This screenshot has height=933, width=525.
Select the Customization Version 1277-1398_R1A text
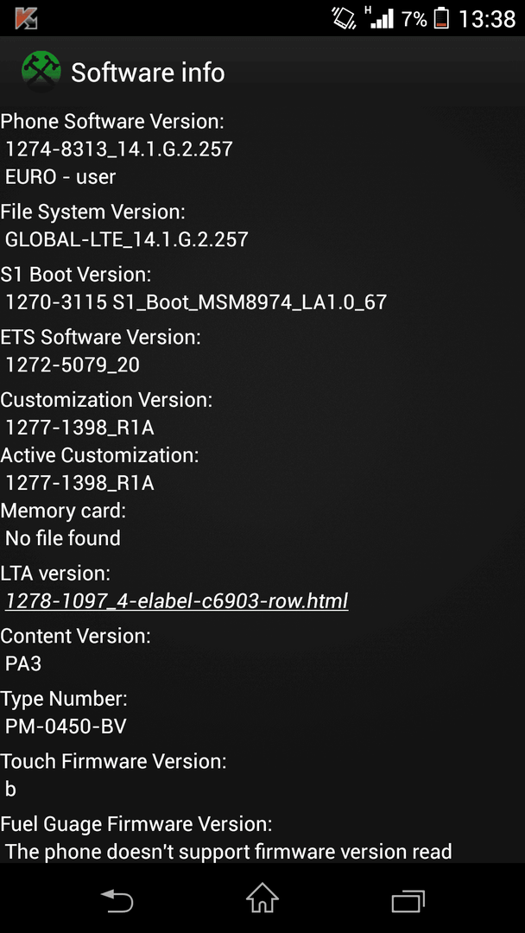(79, 428)
